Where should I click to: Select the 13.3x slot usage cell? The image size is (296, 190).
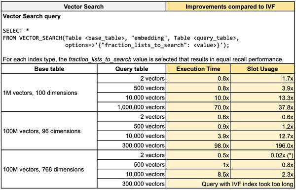pyautogui.click(x=262, y=97)
